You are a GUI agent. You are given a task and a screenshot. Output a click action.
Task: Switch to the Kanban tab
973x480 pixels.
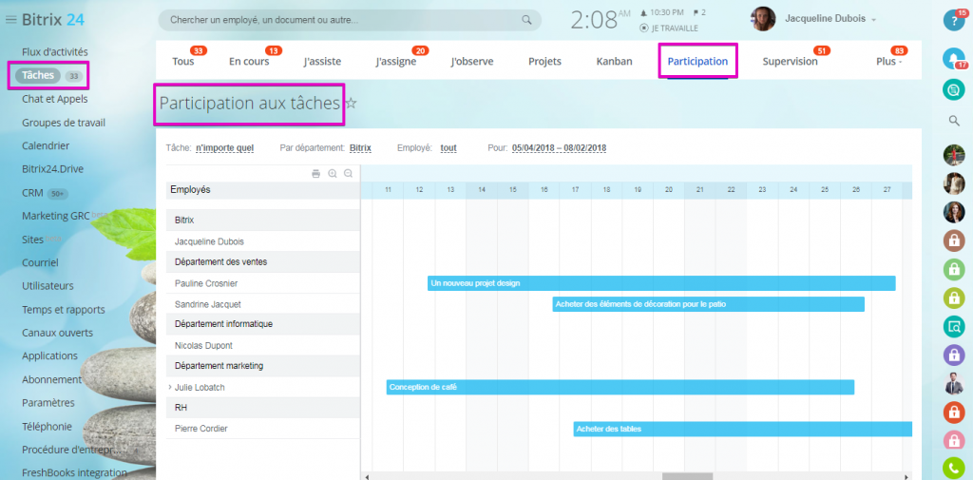pos(615,62)
